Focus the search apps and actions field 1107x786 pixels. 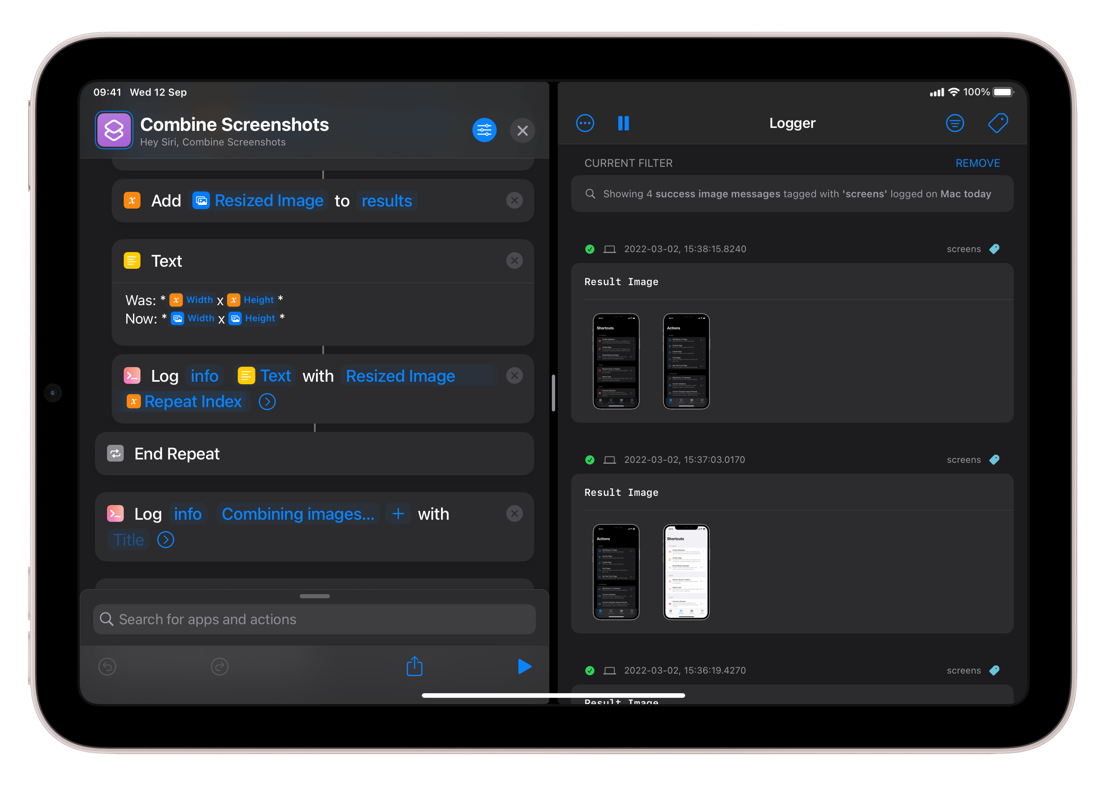[314, 620]
